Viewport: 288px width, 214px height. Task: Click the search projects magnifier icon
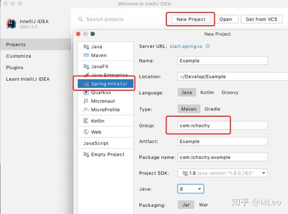[x=80, y=20]
